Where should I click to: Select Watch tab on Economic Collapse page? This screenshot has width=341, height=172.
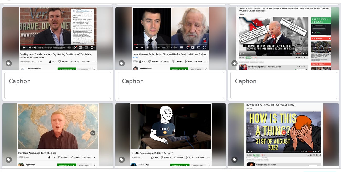[x=242, y=14]
